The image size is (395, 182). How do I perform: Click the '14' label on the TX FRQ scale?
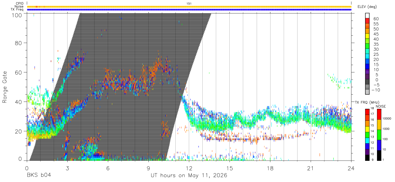click(x=372, y=132)
